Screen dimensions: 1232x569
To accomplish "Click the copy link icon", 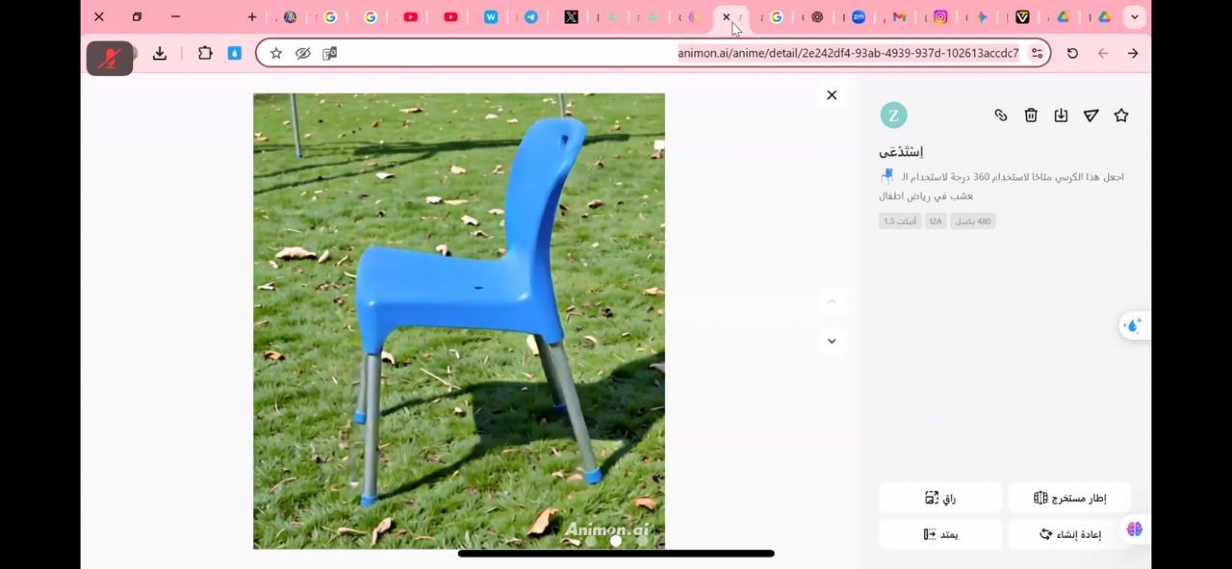I will (x=1000, y=115).
